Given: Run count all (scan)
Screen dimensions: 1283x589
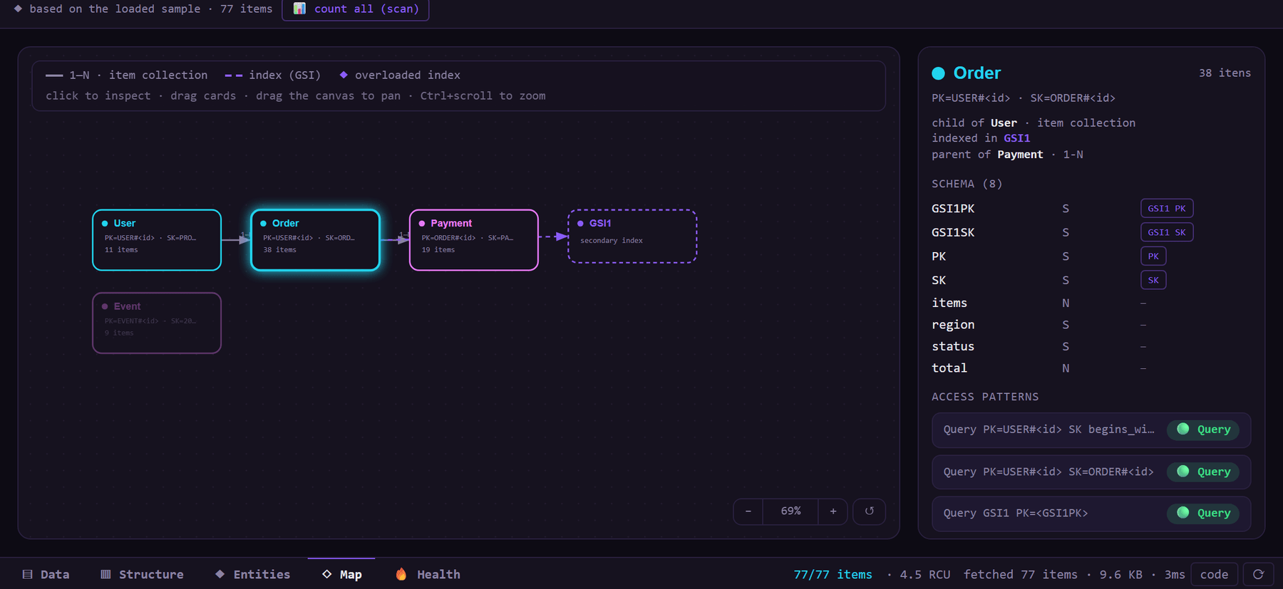Looking at the screenshot, I should pos(355,9).
